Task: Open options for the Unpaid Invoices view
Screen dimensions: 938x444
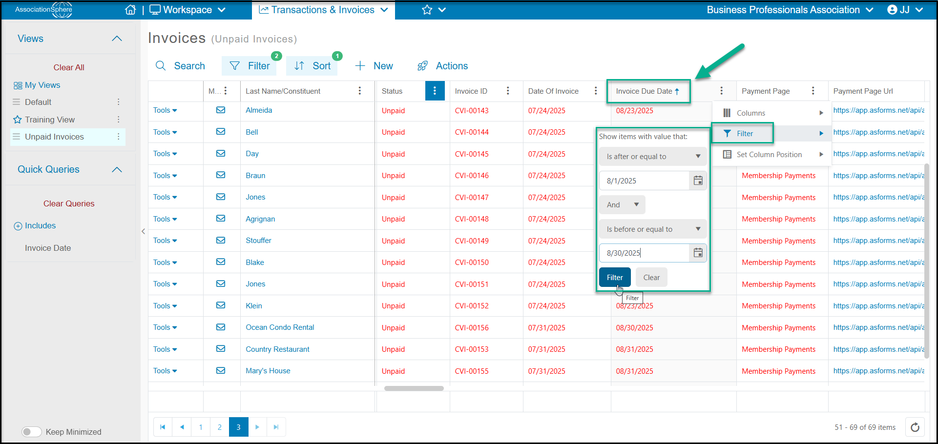Action: pos(118,137)
